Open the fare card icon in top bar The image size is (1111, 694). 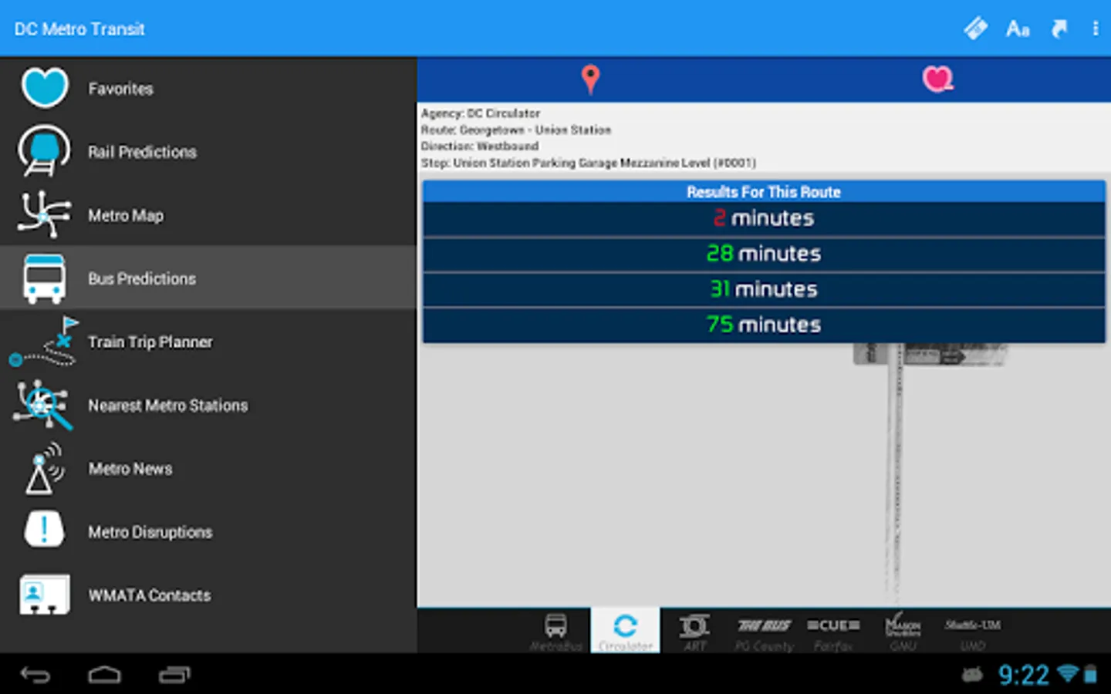pyautogui.click(x=976, y=29)
